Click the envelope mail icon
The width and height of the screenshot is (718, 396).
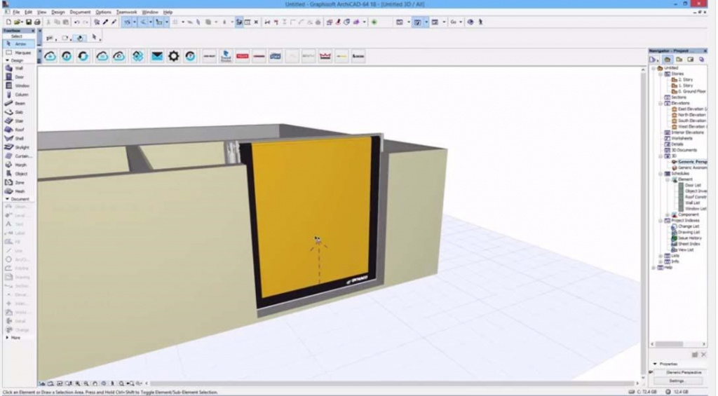click(157, 56)
